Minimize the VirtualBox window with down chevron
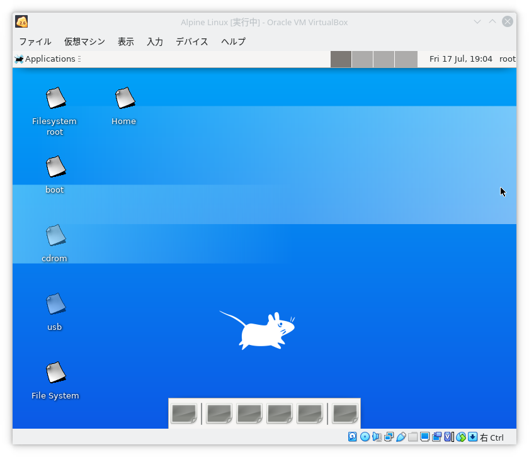Screen dimensions: 529x457 coord(477,22)
